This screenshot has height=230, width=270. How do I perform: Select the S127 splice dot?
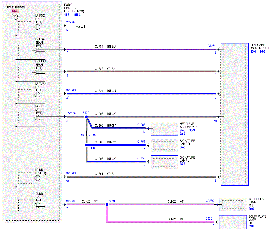[x=86, y=117]
